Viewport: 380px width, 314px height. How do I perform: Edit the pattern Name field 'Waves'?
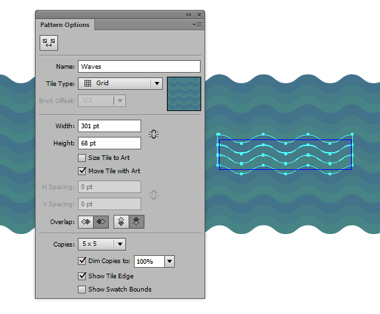point(139,67)
